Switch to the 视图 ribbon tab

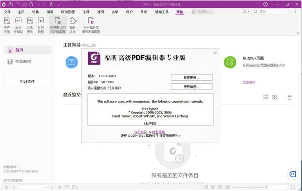coord(100,12)
